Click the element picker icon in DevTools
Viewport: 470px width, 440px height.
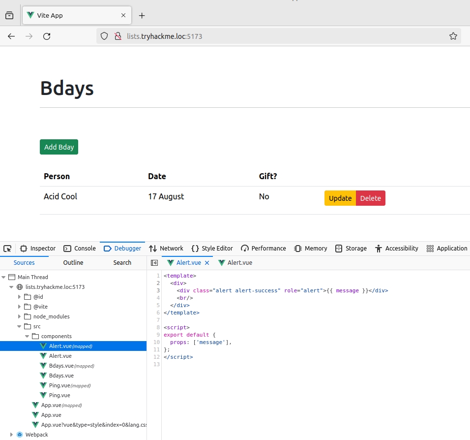coord(7,249)
